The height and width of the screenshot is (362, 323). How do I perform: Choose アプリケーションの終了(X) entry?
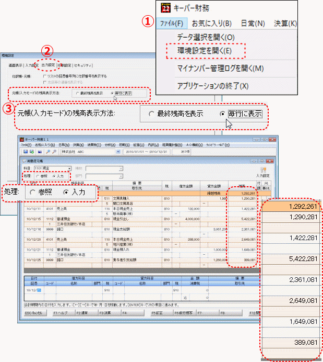pyautogui.click(x=213, y=86)
